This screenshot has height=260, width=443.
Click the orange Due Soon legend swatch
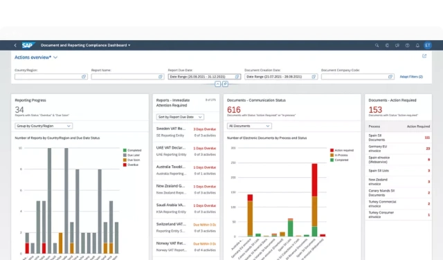click(x=125, y=160)
